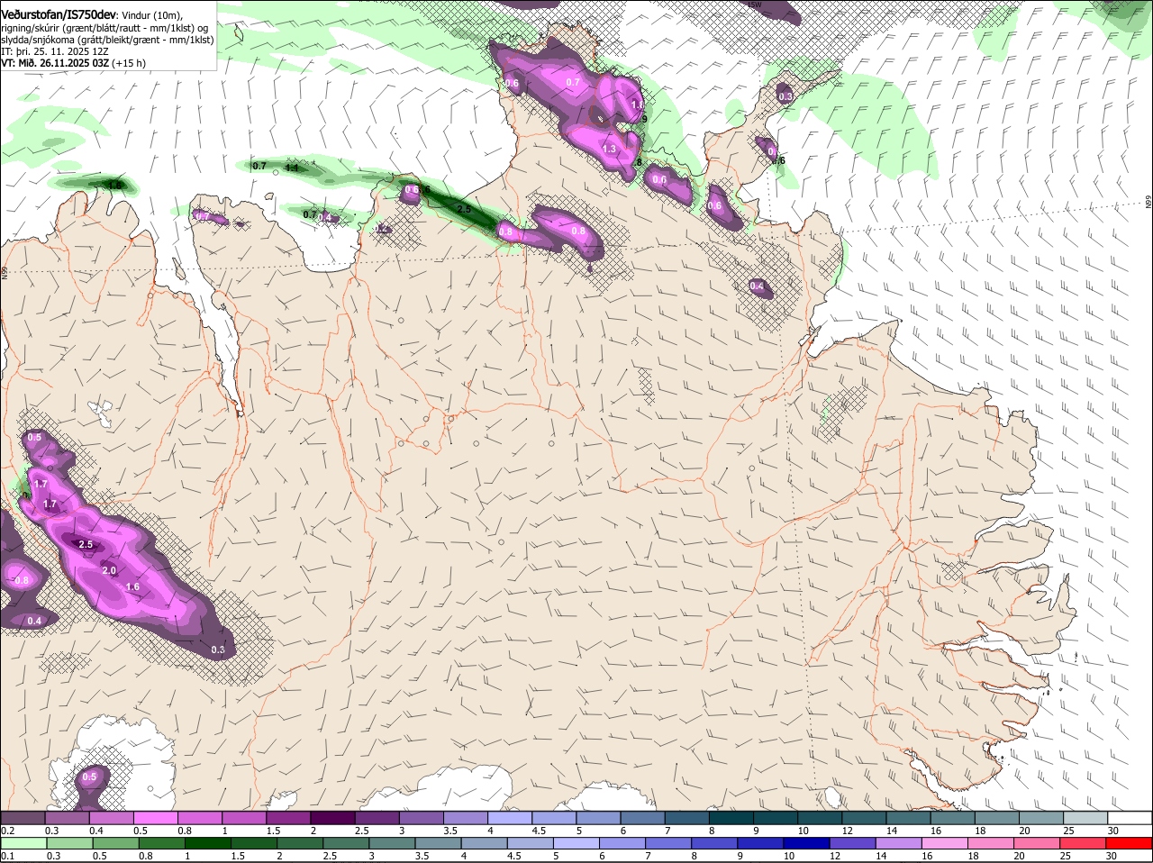Click the 2.5 value inside the green rain band
This screenshot has height=863, width=1153.
coord(464,209)
